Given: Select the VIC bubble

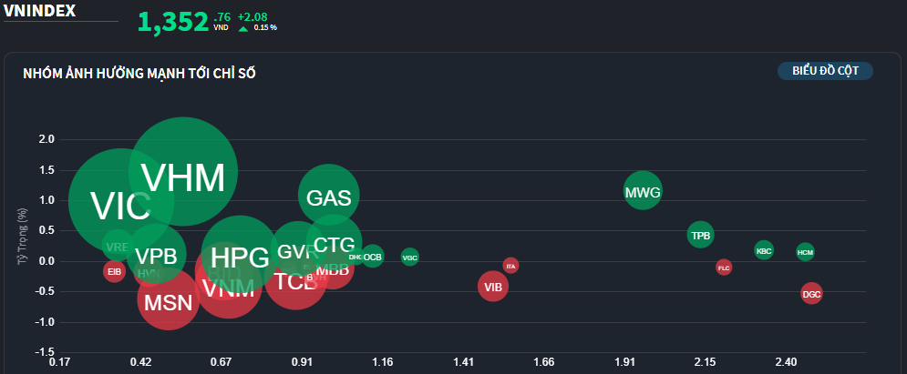Looking at the screenshot, I should pyautogui.click(x=121, y=201).
